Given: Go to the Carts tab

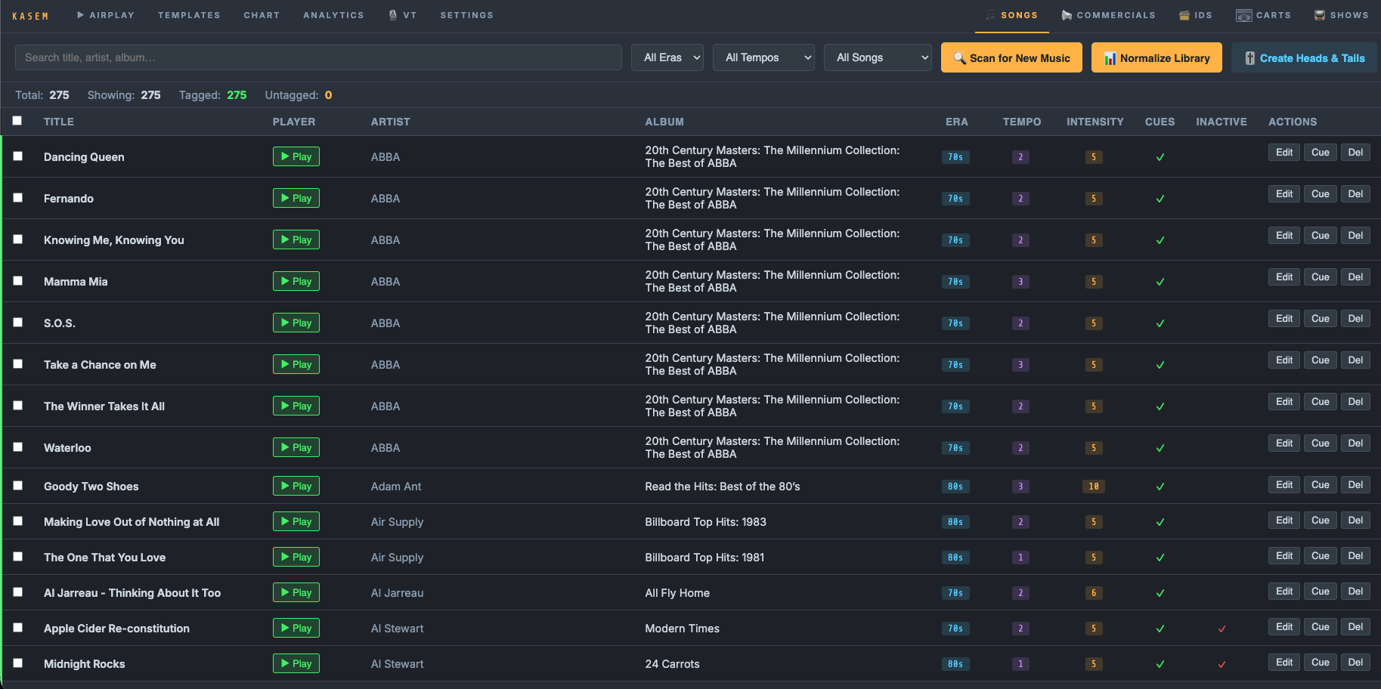Looking at the screenshot, I should [1264, 15].
